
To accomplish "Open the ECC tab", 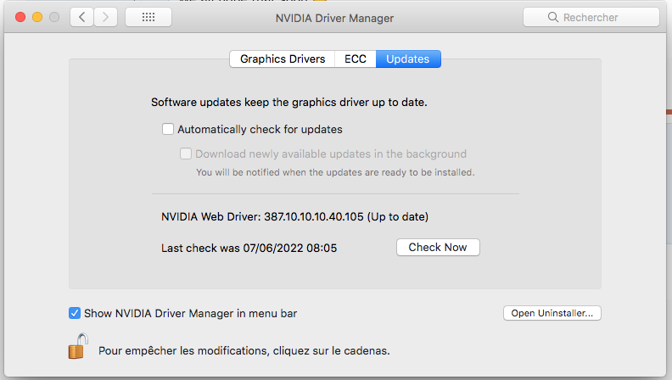I will (356, 59).
